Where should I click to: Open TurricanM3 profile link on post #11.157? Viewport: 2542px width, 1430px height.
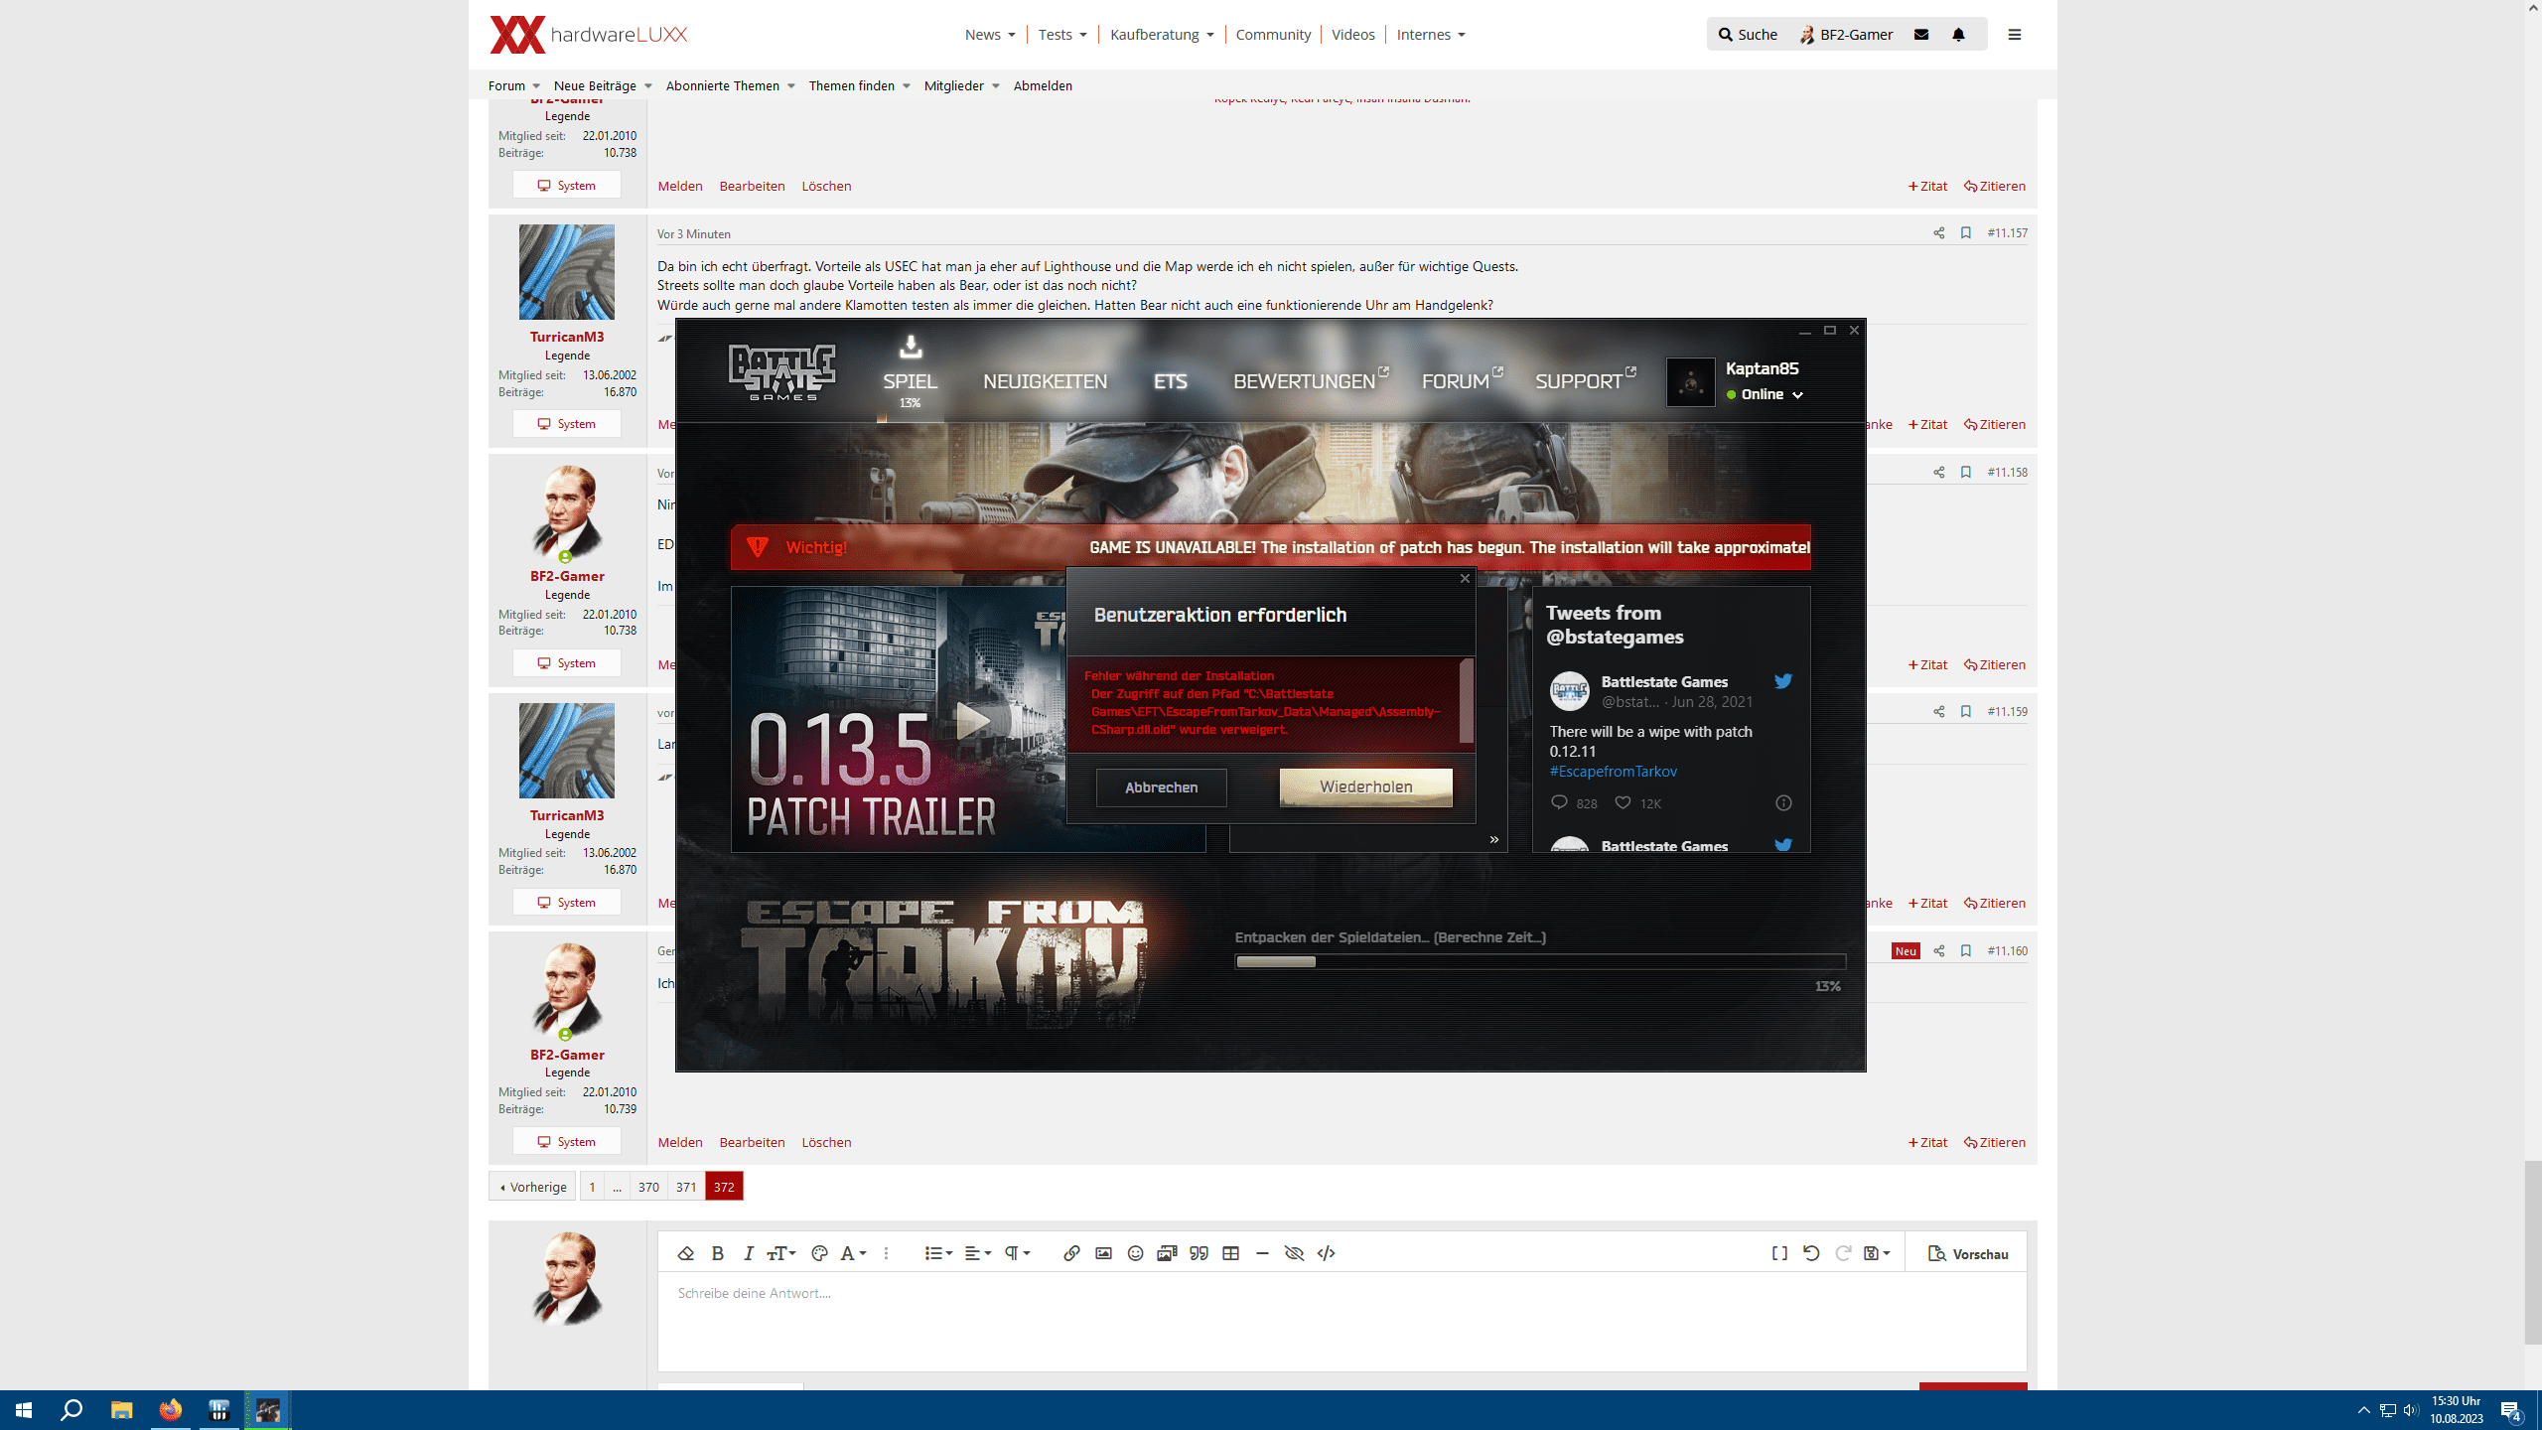click(567, 337)
